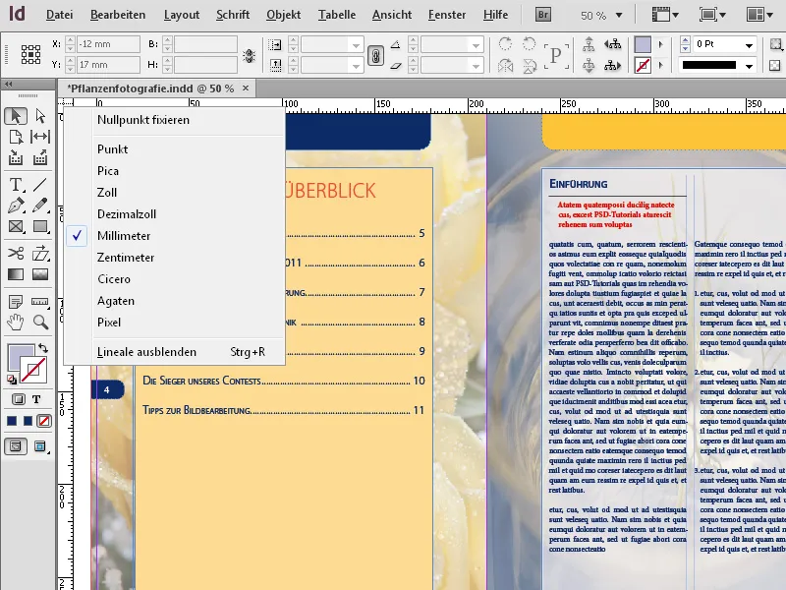Select the Rectangle Frame tool
786x590 pixels.
[x=16, y=227]
